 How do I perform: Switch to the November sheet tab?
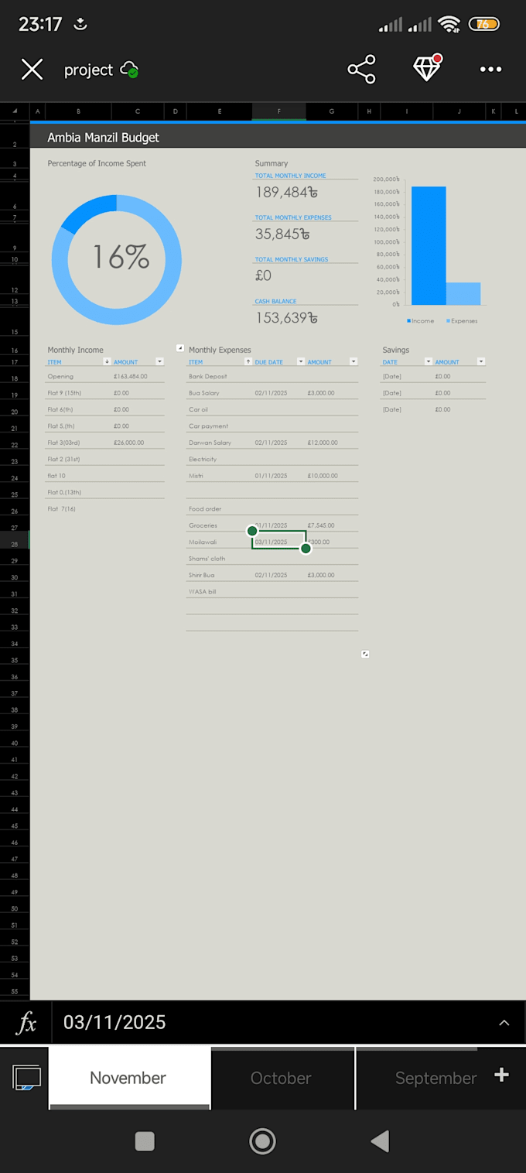click(x=128, y=1078)
